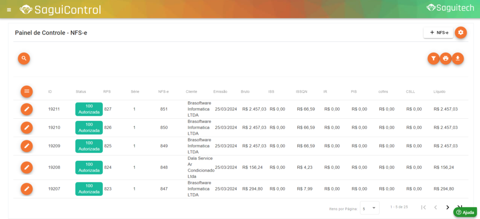The height and width of the screenshot is (219, 480).
Task: Click the print icon button
Action: pos(446,59)
